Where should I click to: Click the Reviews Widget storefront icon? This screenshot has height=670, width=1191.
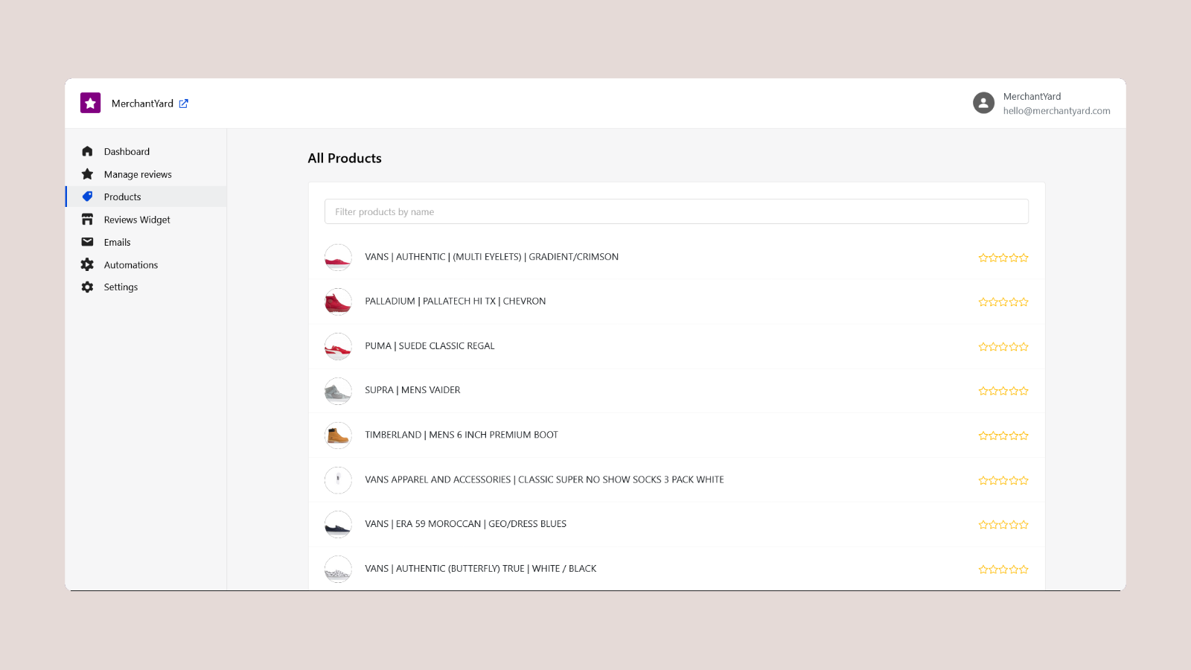pos(87,220)
